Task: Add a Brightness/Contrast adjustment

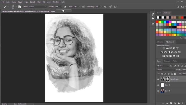Action: (164, 48)
